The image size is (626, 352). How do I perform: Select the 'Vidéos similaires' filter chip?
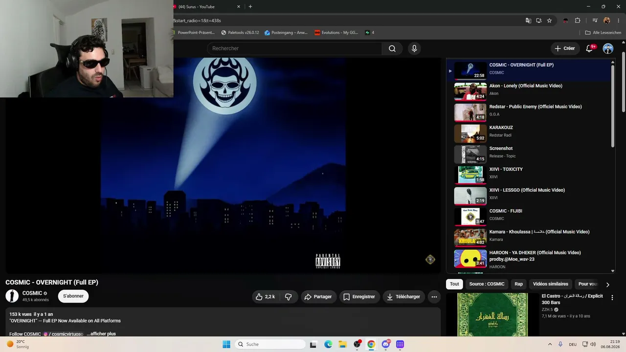pos(551,284)
